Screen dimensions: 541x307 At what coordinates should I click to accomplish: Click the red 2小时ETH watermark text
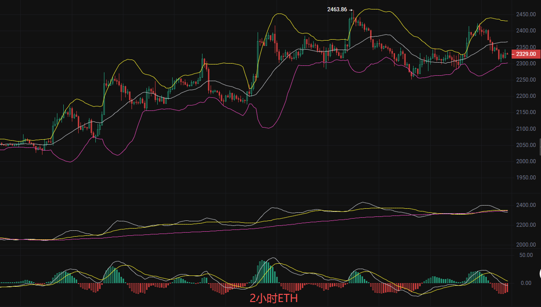pos(274,298)
